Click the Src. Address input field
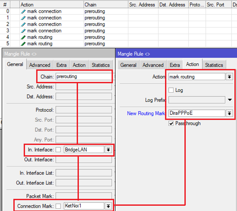The height and width of the screenshot is (211, 237). coord(83,87)
